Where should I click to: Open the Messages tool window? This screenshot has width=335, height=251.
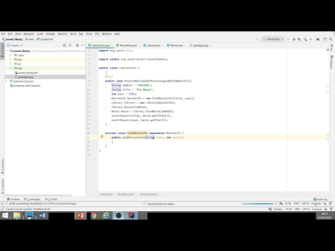click(32, 199)
